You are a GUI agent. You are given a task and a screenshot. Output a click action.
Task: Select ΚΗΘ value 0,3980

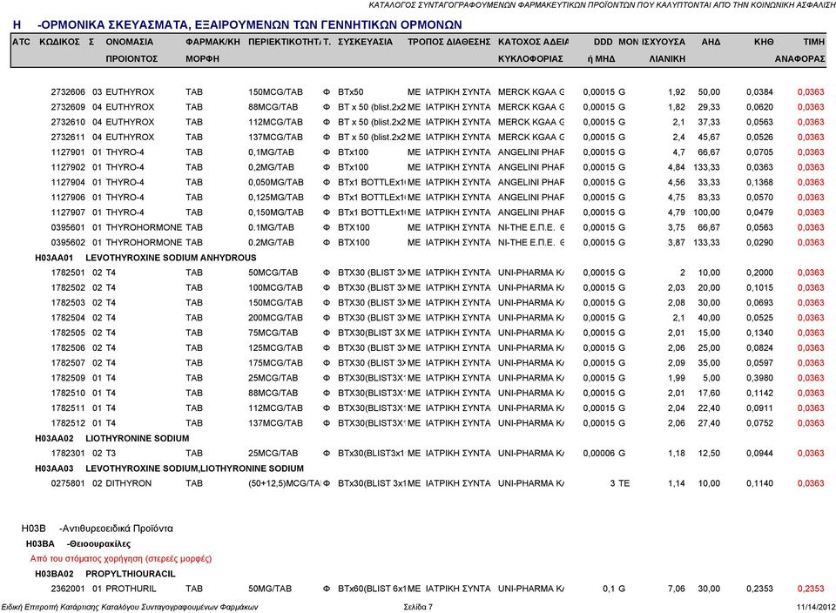[759, 379]
